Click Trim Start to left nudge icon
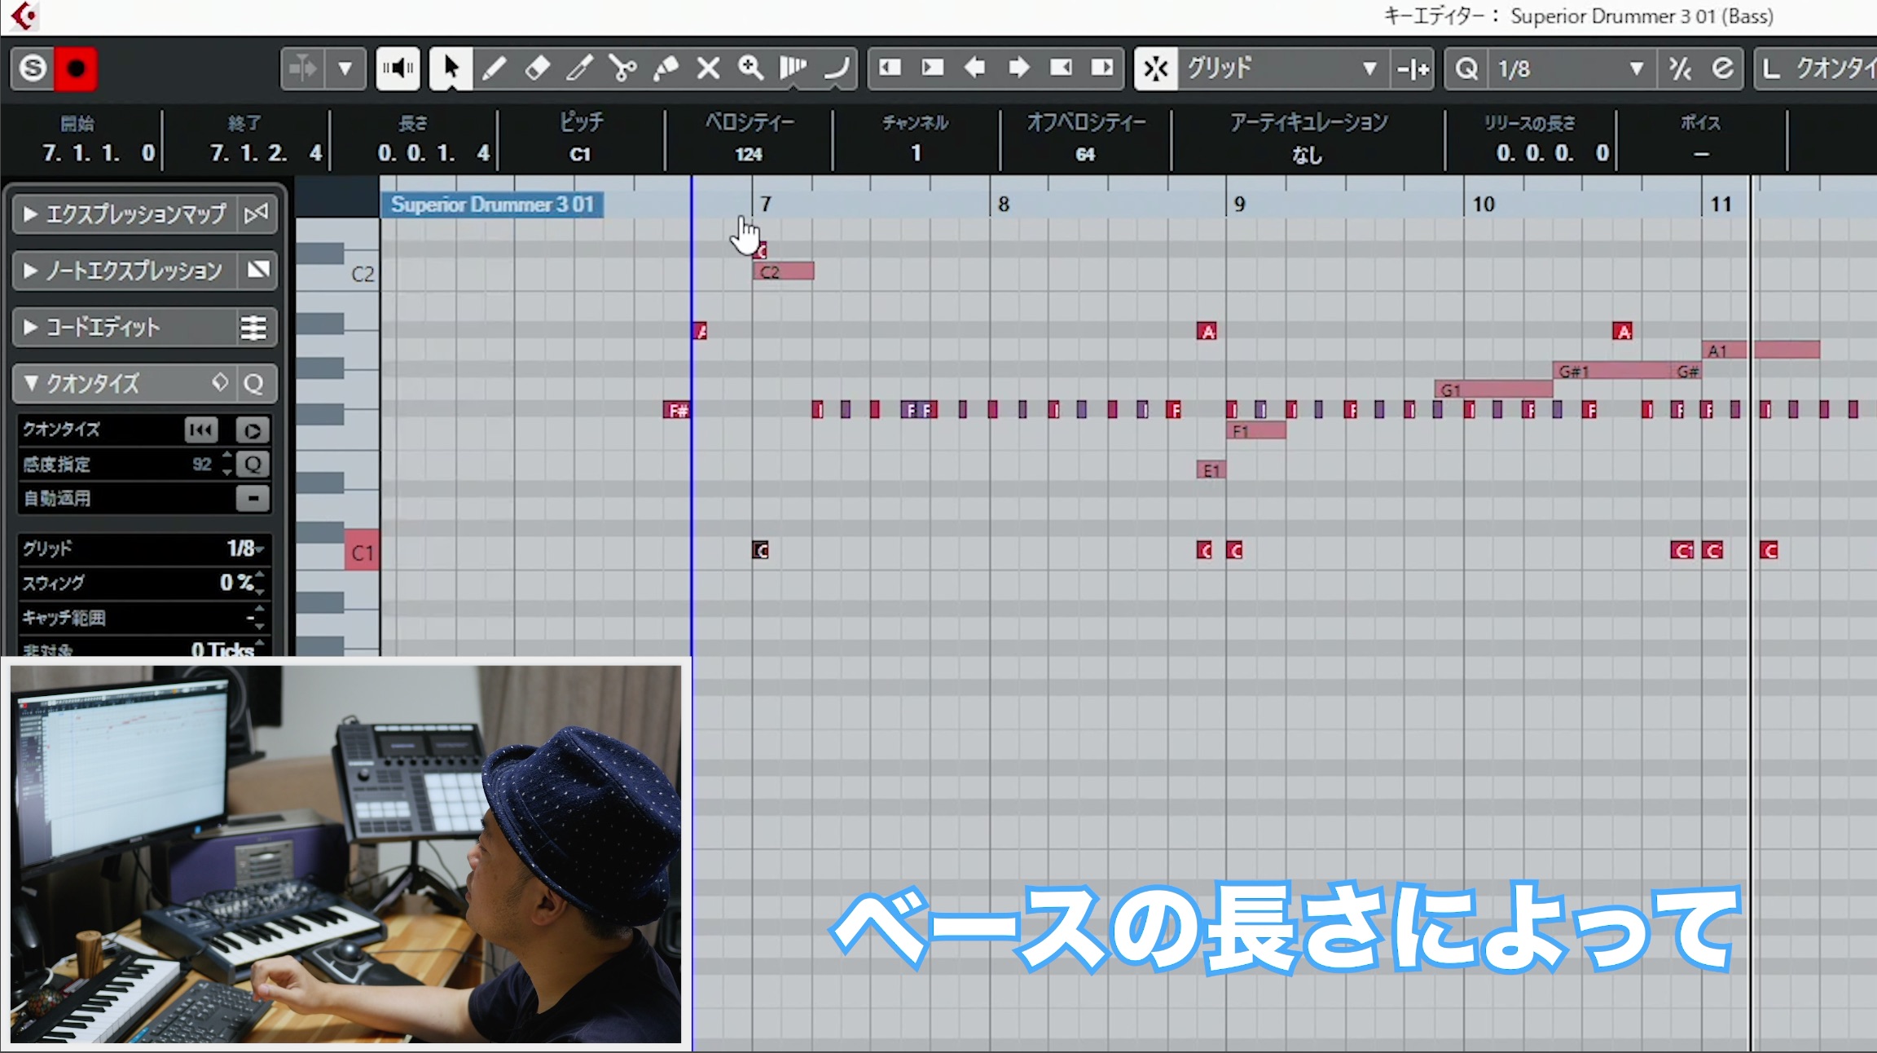The height and width of the screenshot is (1053, 1877). point(890,68)
